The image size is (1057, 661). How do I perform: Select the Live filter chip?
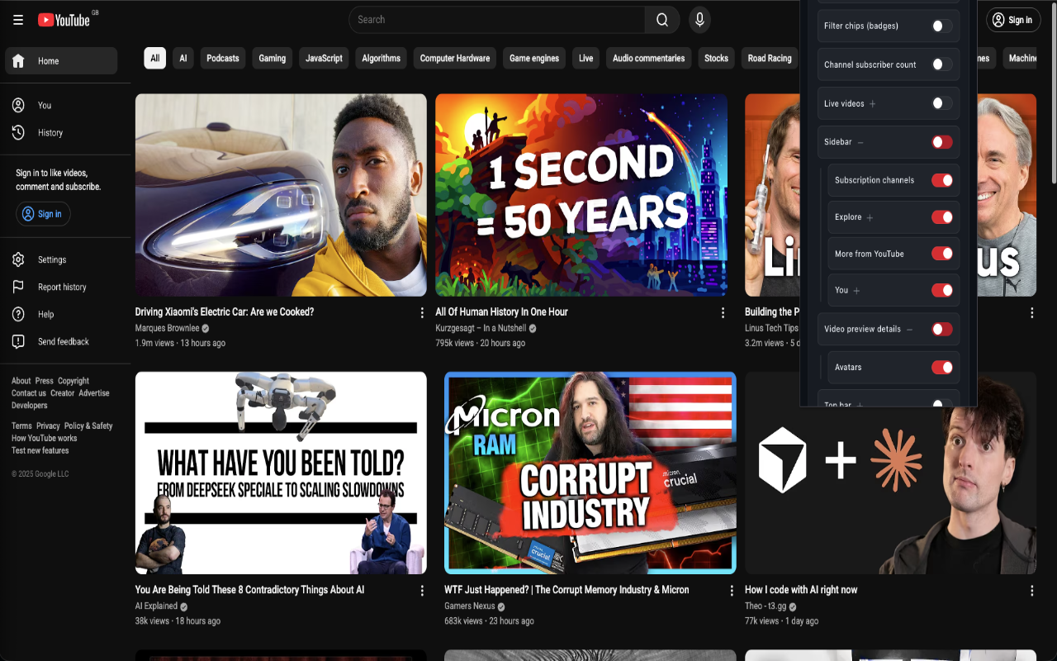pos(586,58)
